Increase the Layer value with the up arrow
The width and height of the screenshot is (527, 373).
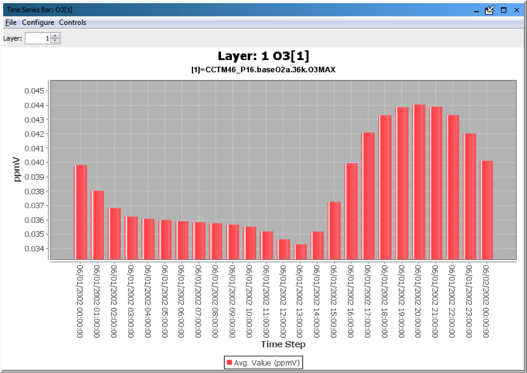coord(55,36)
